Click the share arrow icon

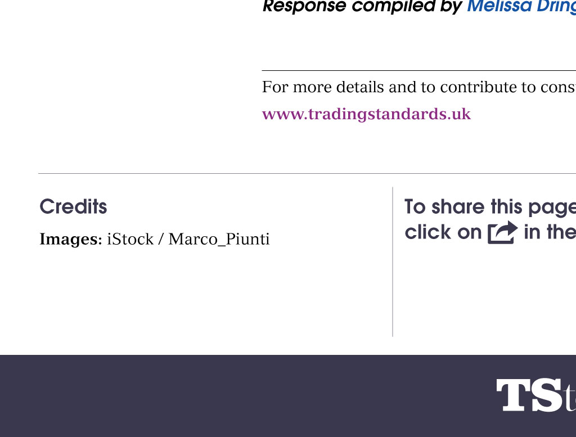click(502, 232)
